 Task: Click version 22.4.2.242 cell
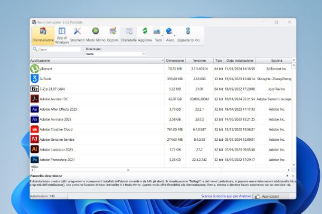click(x=200, y=160)
